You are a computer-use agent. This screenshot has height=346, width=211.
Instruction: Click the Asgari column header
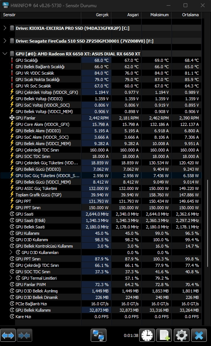126,15
